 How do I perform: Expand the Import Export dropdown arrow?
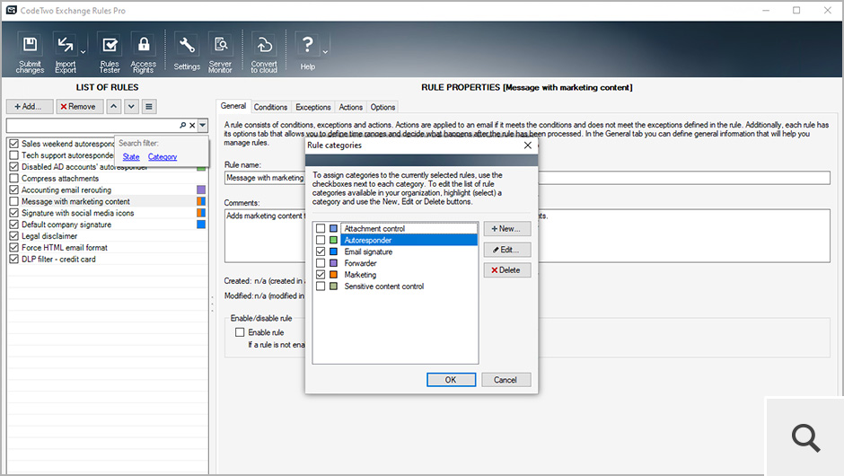point(83,52)
